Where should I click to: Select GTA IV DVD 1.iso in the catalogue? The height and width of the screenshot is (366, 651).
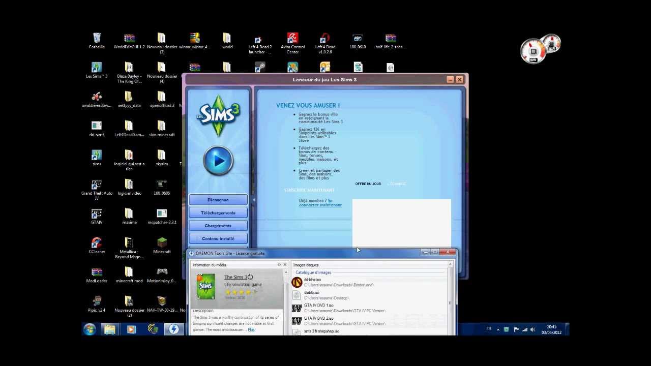pyautogui.click(x=370, y=308)
